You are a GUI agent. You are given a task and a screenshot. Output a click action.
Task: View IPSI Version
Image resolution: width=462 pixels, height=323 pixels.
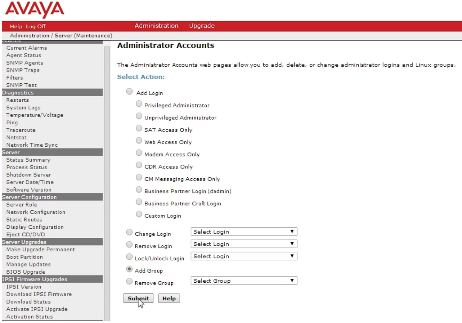(x=24, y=287)
